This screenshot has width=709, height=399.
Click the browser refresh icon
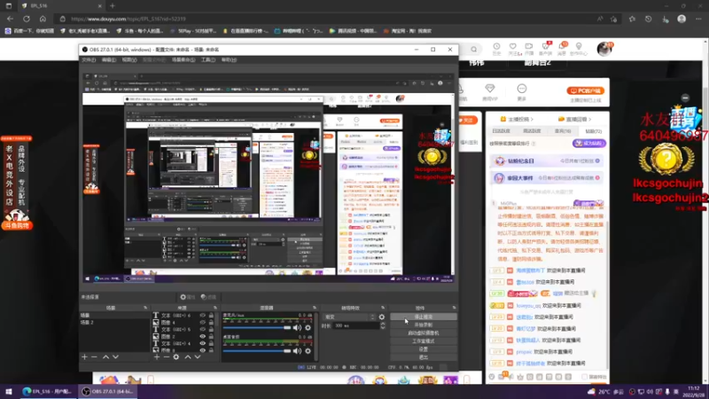click(x=27, y=19)
